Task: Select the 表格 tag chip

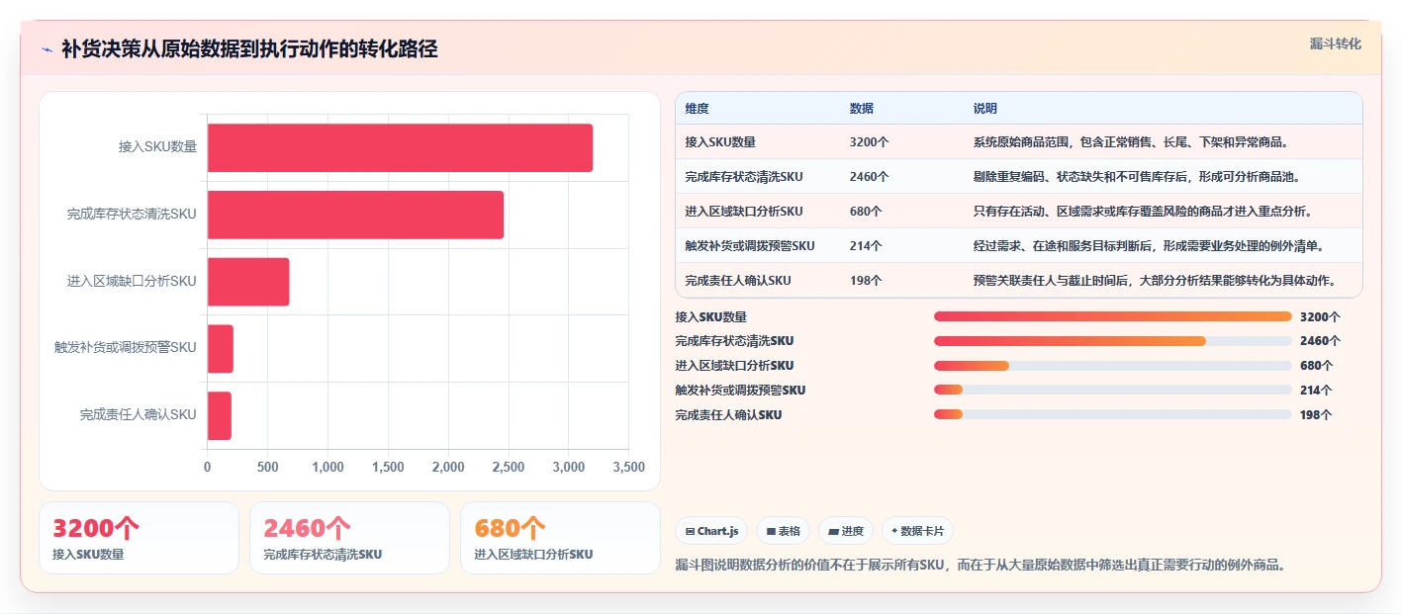Action: (783, 531)
